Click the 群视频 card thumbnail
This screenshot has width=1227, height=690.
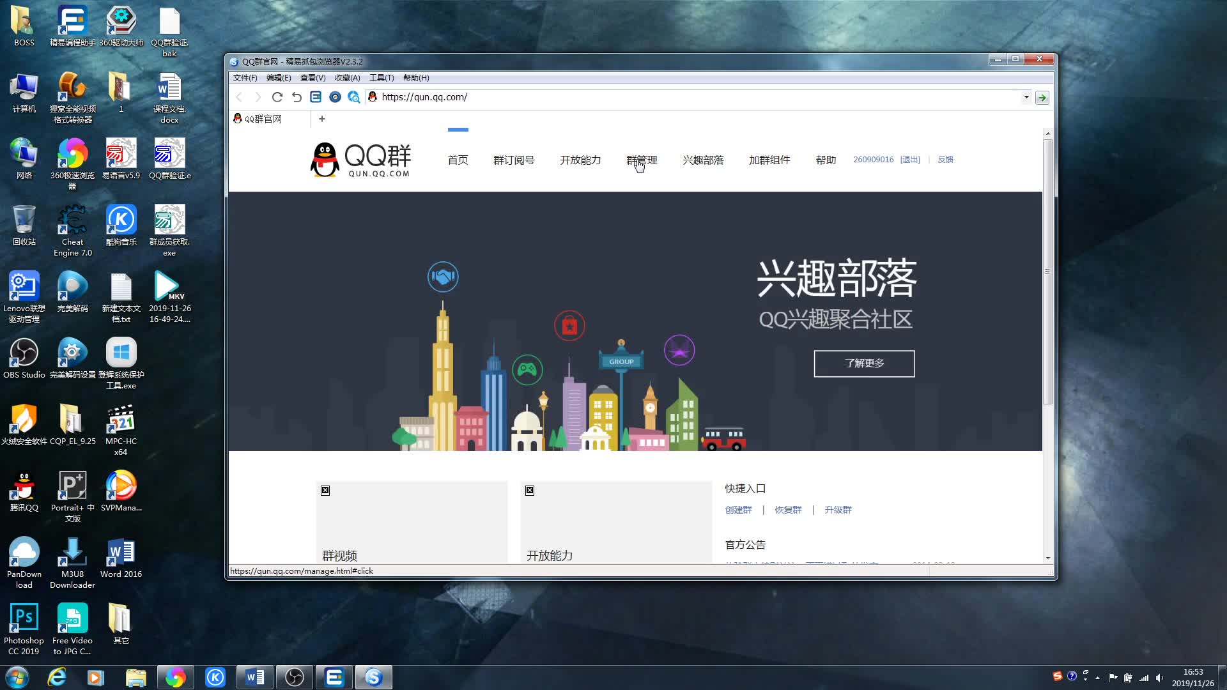[x=412, y=522]
